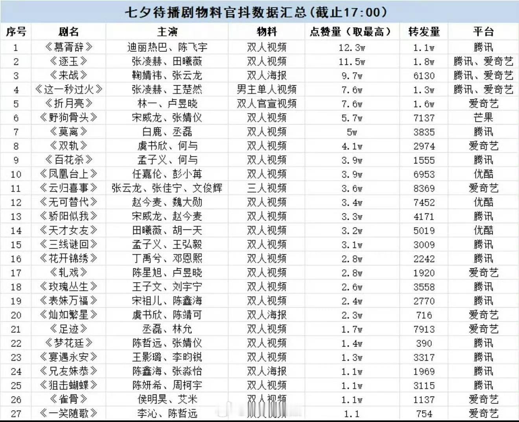Click the drama title 《骄阳似我》
The height and width of the screenshot is (422, 519).
pyautogui.click(x=69, y=217)
